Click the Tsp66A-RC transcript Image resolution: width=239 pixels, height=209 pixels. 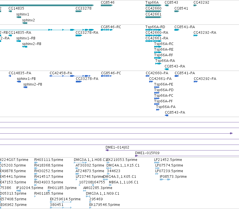point(158,47)
